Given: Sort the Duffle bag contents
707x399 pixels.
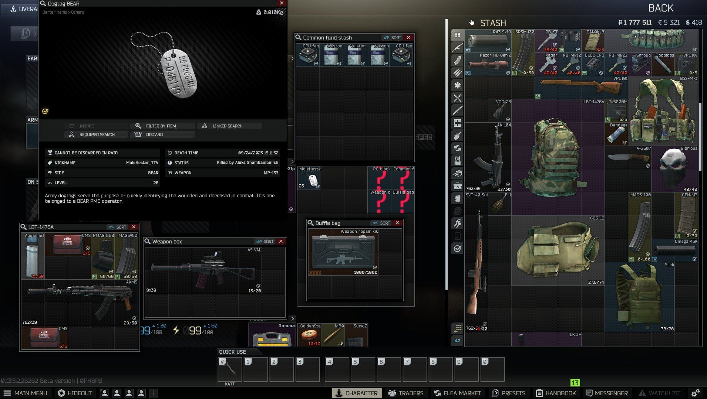Looking at the screenshot, I should [x=381, y=223].
